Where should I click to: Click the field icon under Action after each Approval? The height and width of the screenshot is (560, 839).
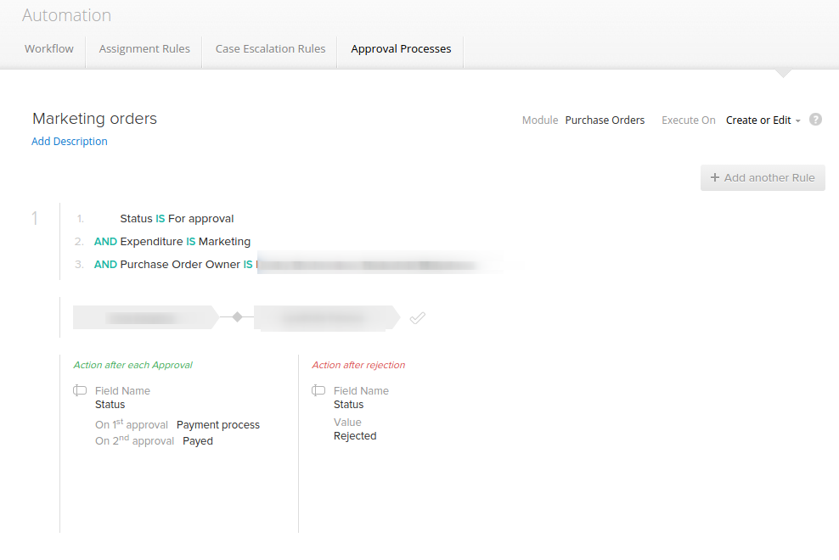pos(80,390)
